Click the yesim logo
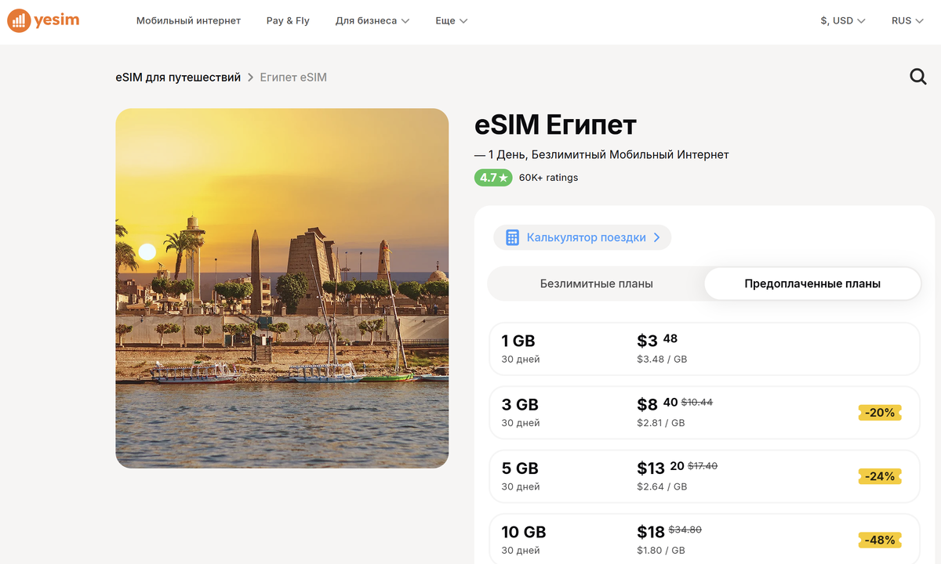 click(x=43, y=20)
